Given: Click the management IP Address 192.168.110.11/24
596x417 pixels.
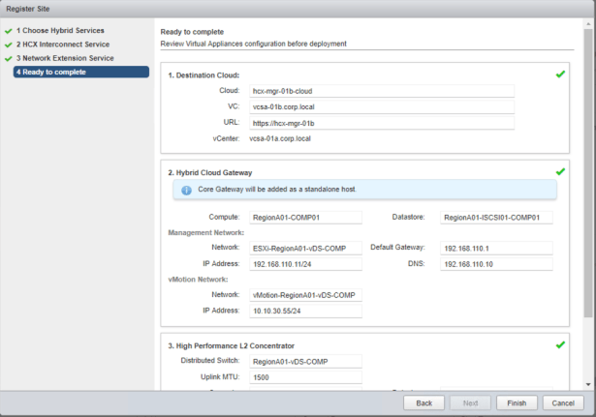Looking at the screenshot, I should (305, 264).
